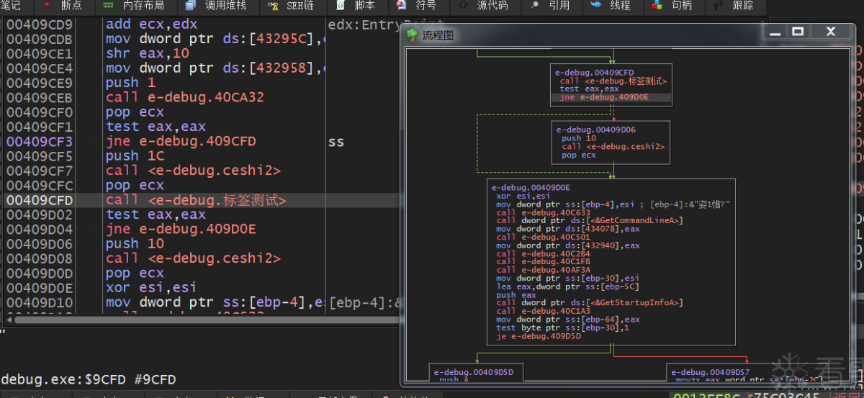Select address 00409CE9 in the disassembly
864x398 pixels.
(x=40, y=83)
